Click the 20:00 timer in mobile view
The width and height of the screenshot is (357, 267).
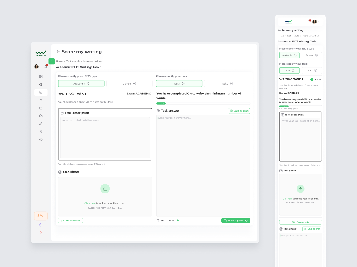pyautogui.click(x=318, y=80)
